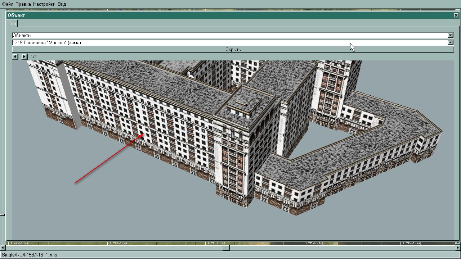Select the Тип tab
The width and height of the screenshot is (461, 259).
pos(13,23)
